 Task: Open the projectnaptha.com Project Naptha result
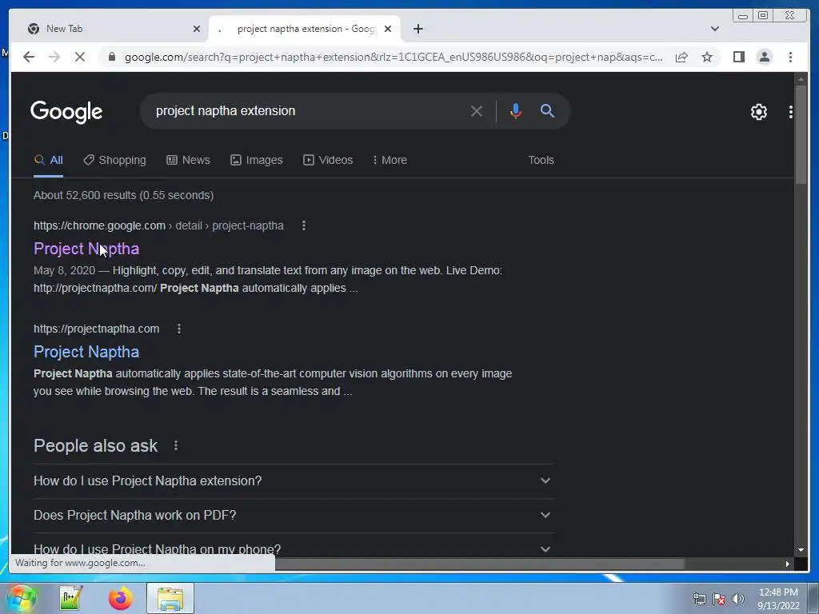tap(86, 352)
